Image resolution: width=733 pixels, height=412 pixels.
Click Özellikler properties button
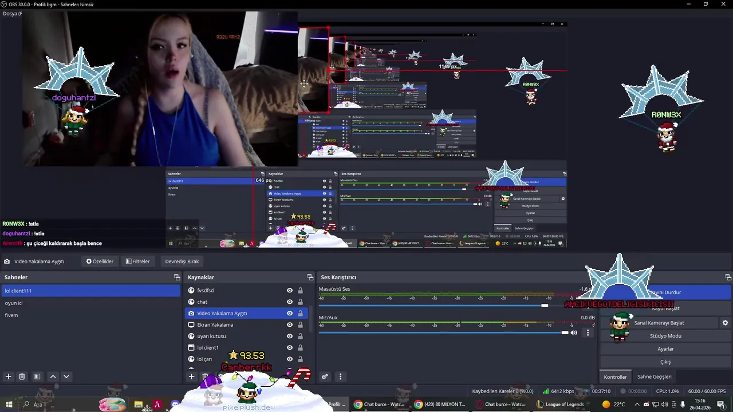[100, 262]
